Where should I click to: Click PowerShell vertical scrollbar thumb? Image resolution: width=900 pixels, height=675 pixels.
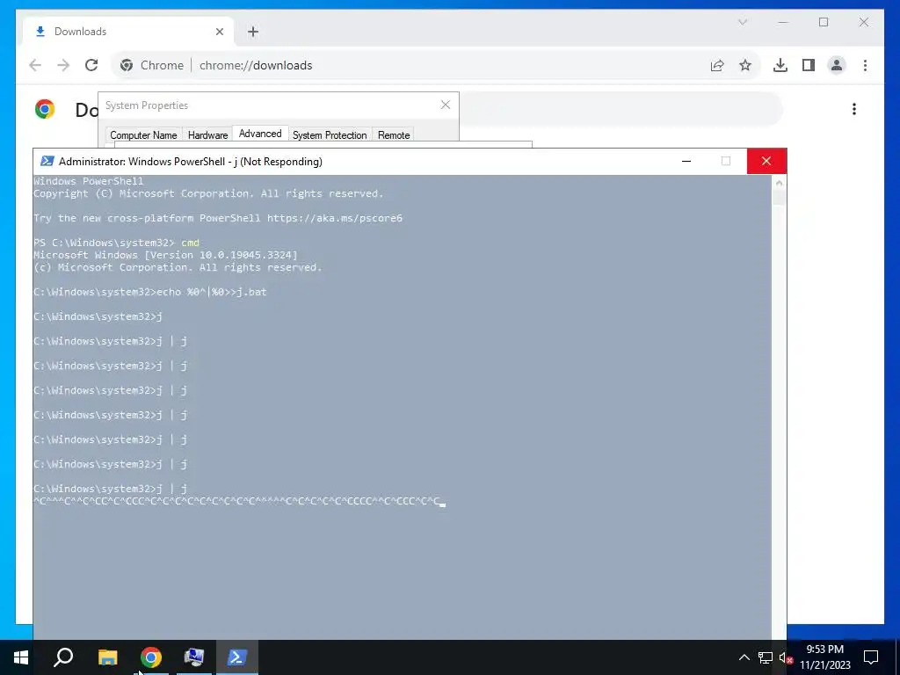779,198
